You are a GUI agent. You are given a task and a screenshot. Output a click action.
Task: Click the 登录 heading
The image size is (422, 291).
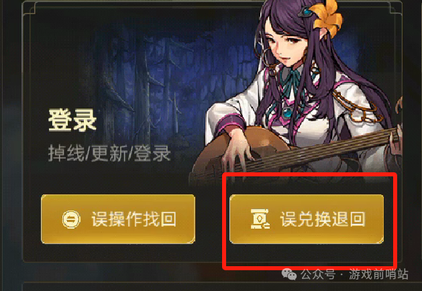[x=72, y=120]
